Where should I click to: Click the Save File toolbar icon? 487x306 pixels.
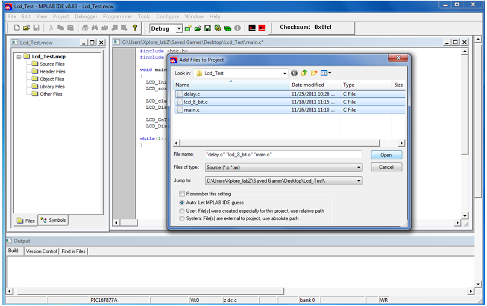point(36,28)
